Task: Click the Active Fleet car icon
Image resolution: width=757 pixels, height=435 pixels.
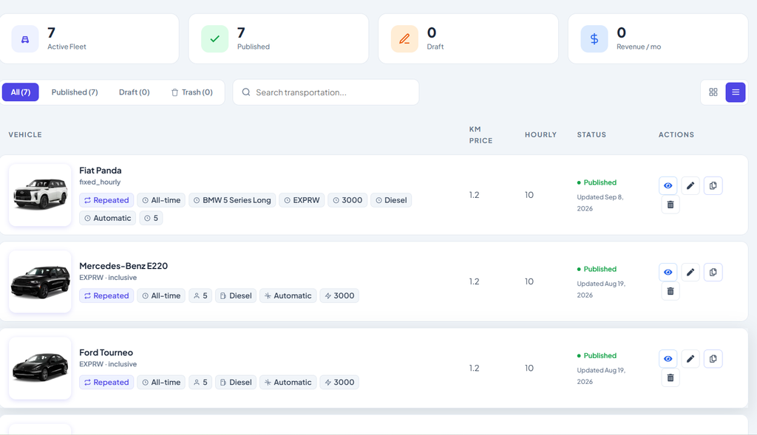Action: (25, 39)
